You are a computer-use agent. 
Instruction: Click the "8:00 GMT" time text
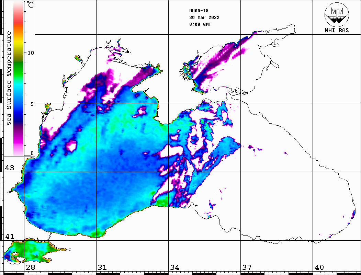pos(200,24)
